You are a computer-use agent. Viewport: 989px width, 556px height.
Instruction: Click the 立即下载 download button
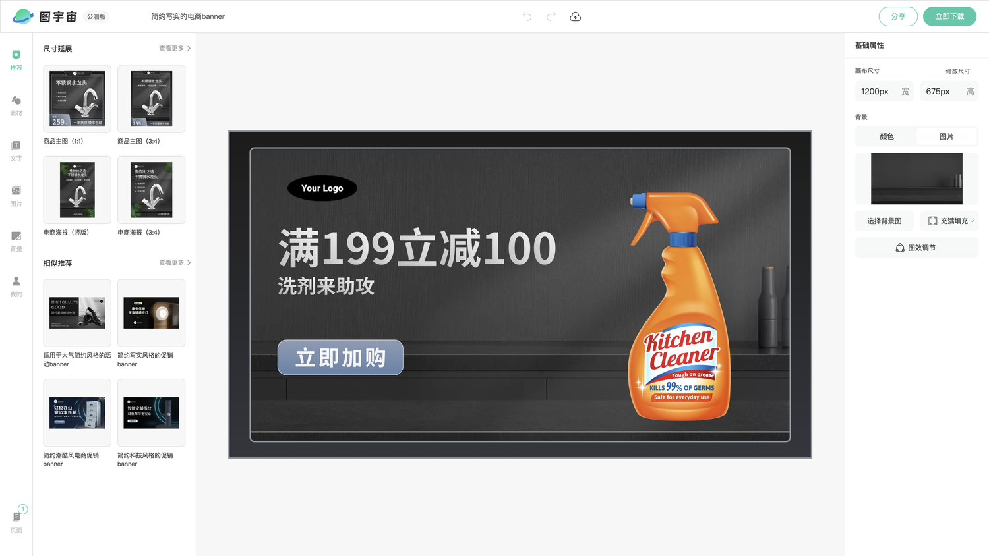pos(949,16)
